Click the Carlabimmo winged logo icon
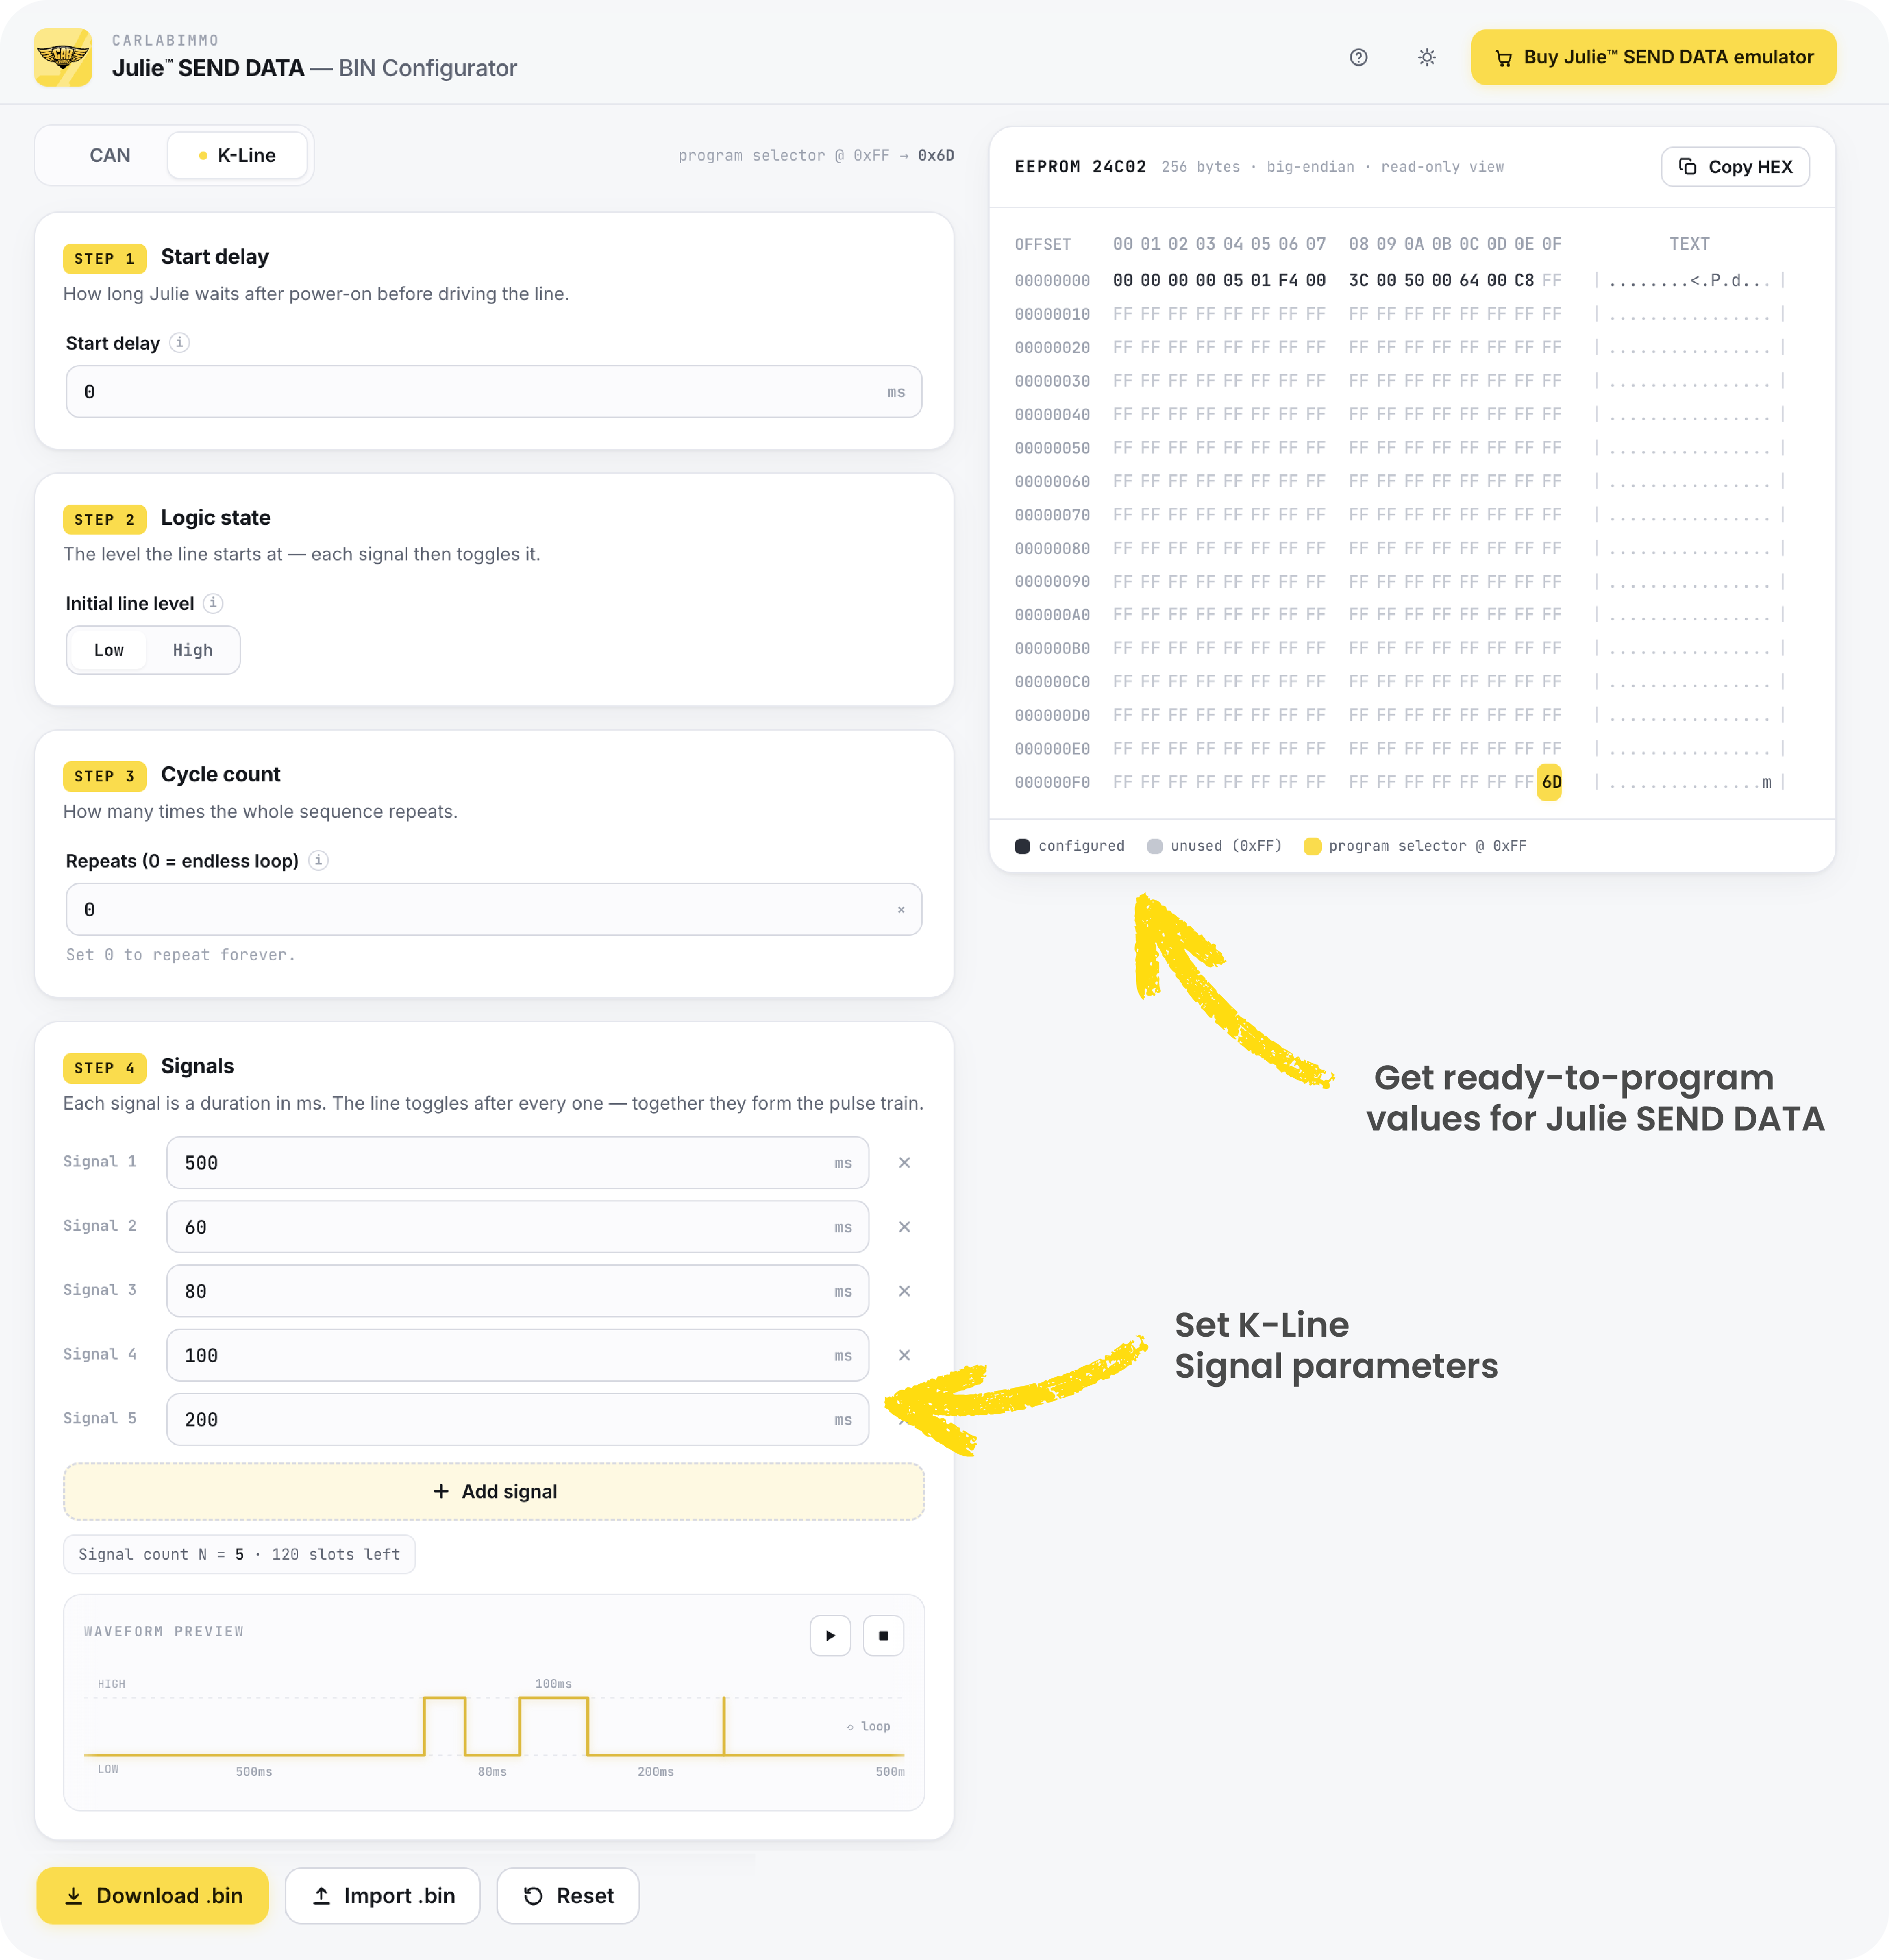This screenshot has width=1889, height=1960. pos(63,57)
